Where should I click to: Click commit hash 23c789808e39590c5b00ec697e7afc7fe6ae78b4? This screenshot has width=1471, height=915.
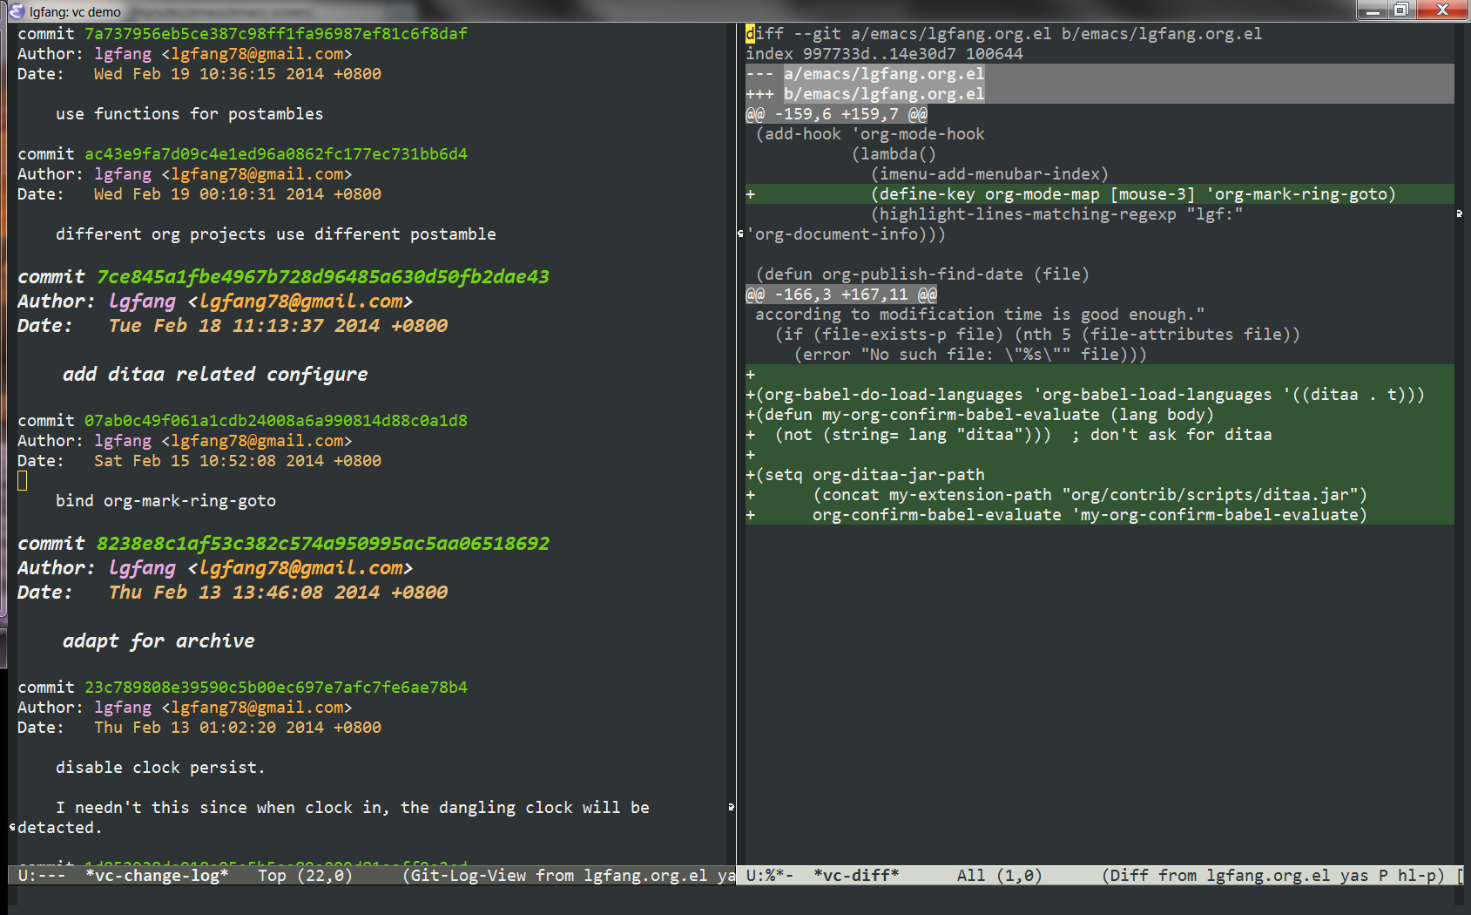[x=275, y=688]
